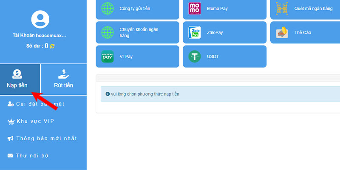The image size is (340, 170).
Task: Select Chuyển khoản ngân hàng payment option
Action: coord(137,32)
